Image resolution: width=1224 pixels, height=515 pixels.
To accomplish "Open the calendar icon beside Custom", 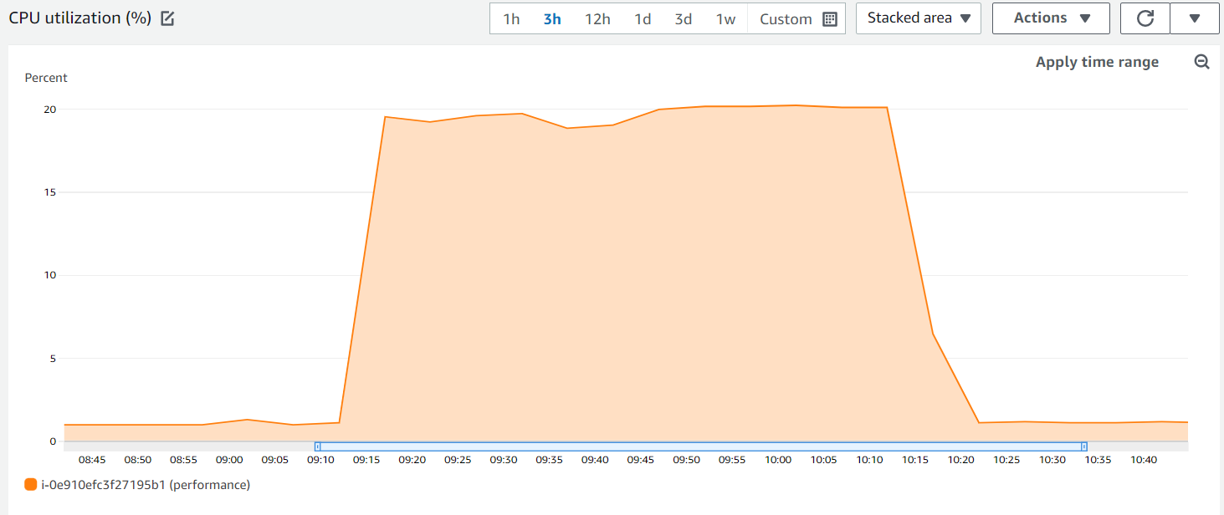I will tap(829, 18).
